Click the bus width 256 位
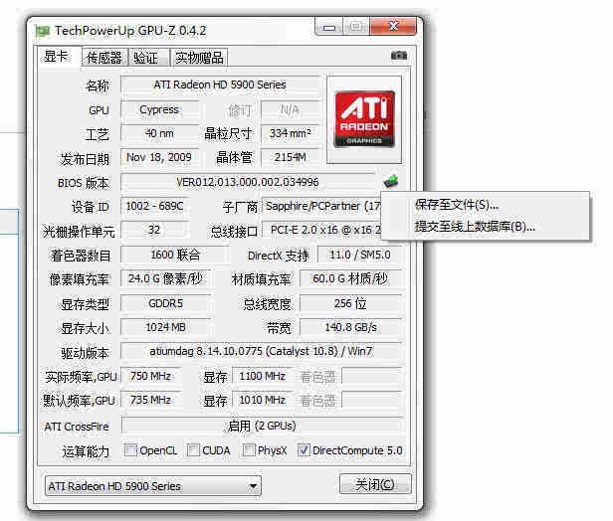Image resolution: width=613 pixels, height=521 pixels. click(x=350, y=303)
